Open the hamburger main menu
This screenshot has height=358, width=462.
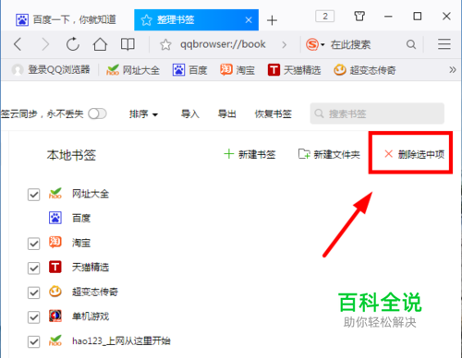pyautogui.click(x=444, y=44)
